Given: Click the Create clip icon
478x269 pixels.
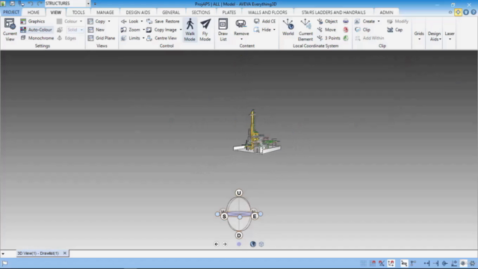Looking at the screenshot, I should [x=358, y=22].
